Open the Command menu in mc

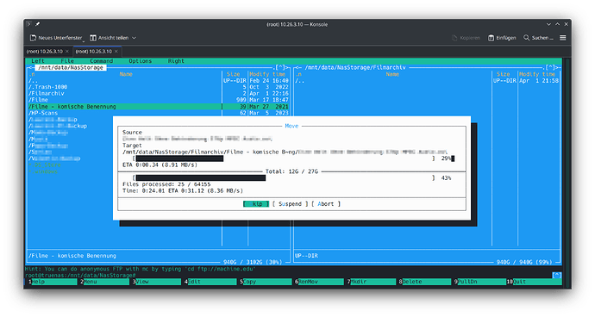(101, 61)
